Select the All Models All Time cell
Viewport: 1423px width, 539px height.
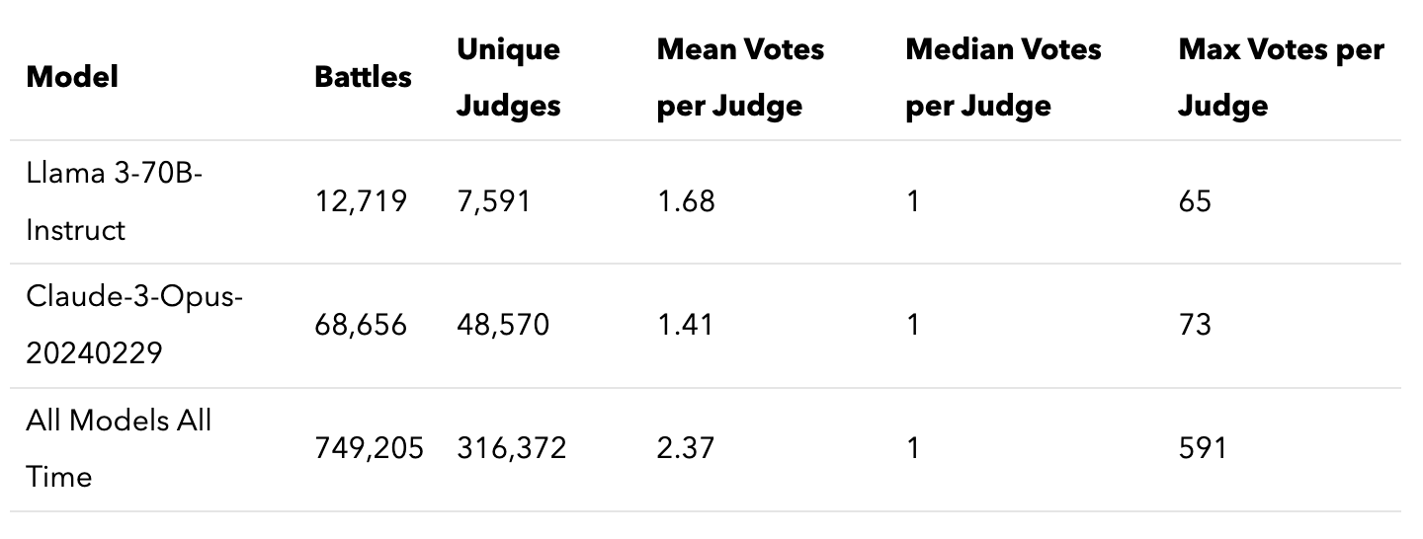119,449
